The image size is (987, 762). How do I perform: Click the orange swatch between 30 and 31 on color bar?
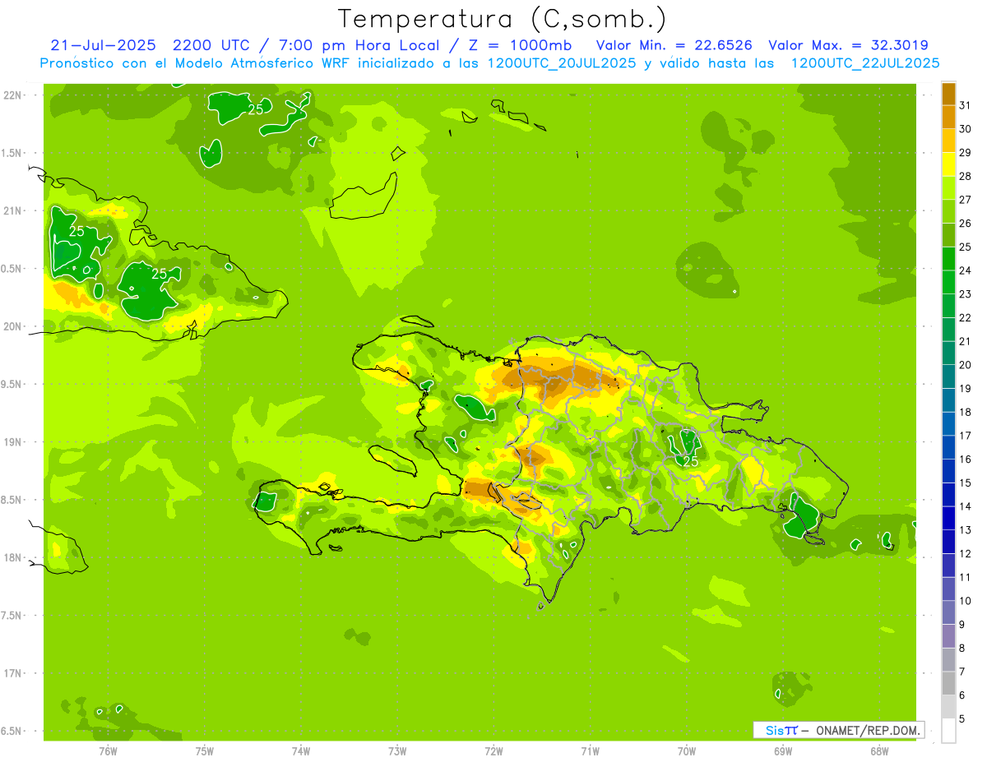[948, 118]
